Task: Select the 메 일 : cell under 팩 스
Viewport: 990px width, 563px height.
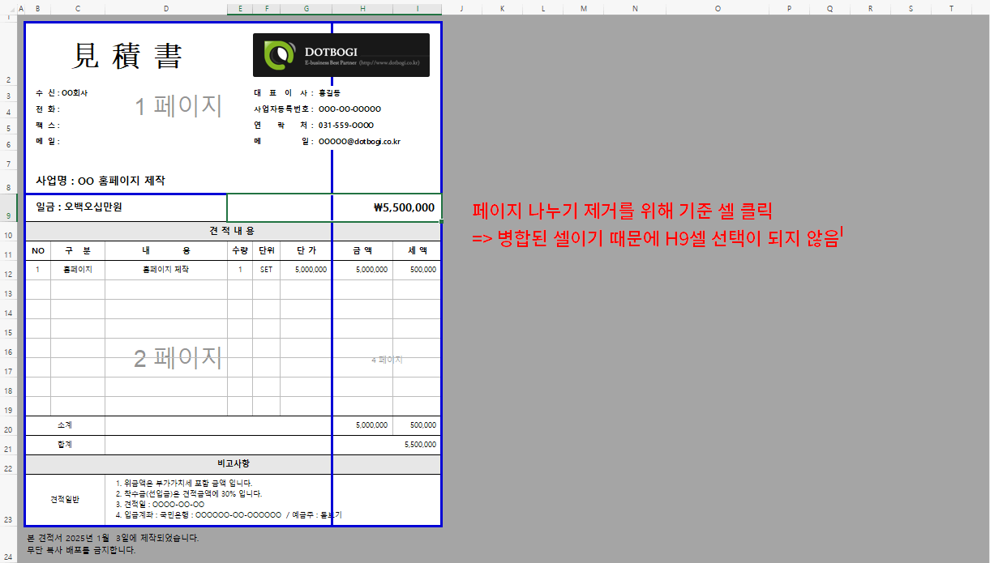Action: pos(48,141)
